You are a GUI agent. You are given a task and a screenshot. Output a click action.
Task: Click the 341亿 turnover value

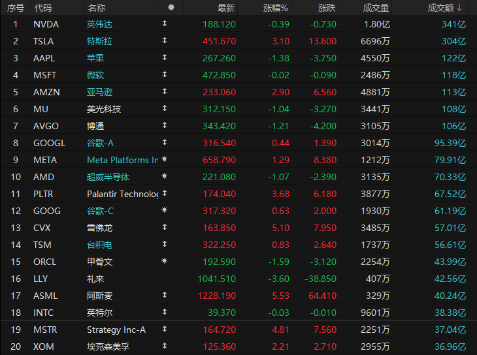pos(453,24)
